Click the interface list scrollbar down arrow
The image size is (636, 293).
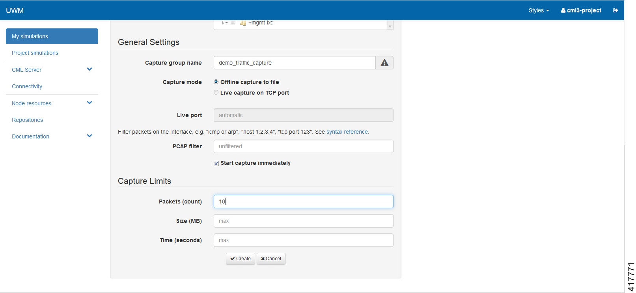(390, 26)
